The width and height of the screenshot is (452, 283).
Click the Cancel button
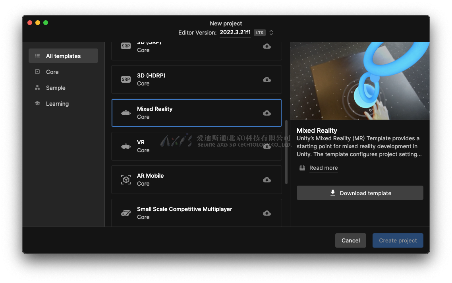pos(351,240)
